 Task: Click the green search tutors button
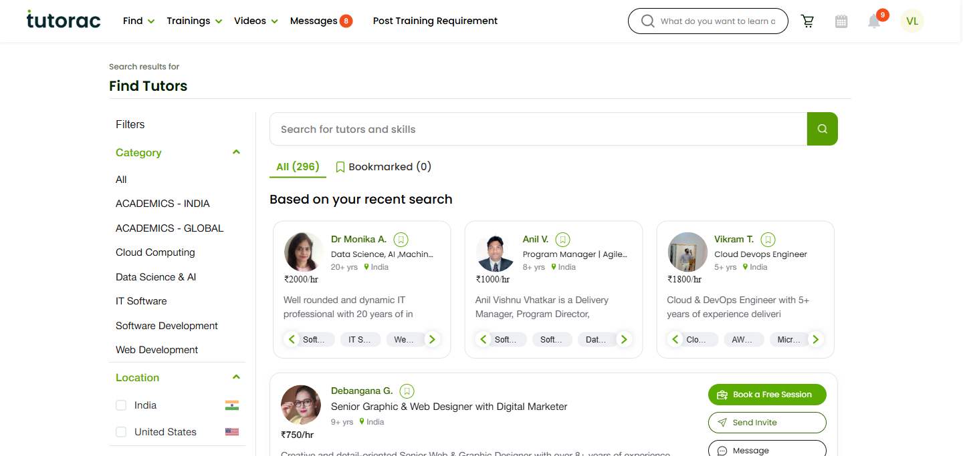[823, 129]
